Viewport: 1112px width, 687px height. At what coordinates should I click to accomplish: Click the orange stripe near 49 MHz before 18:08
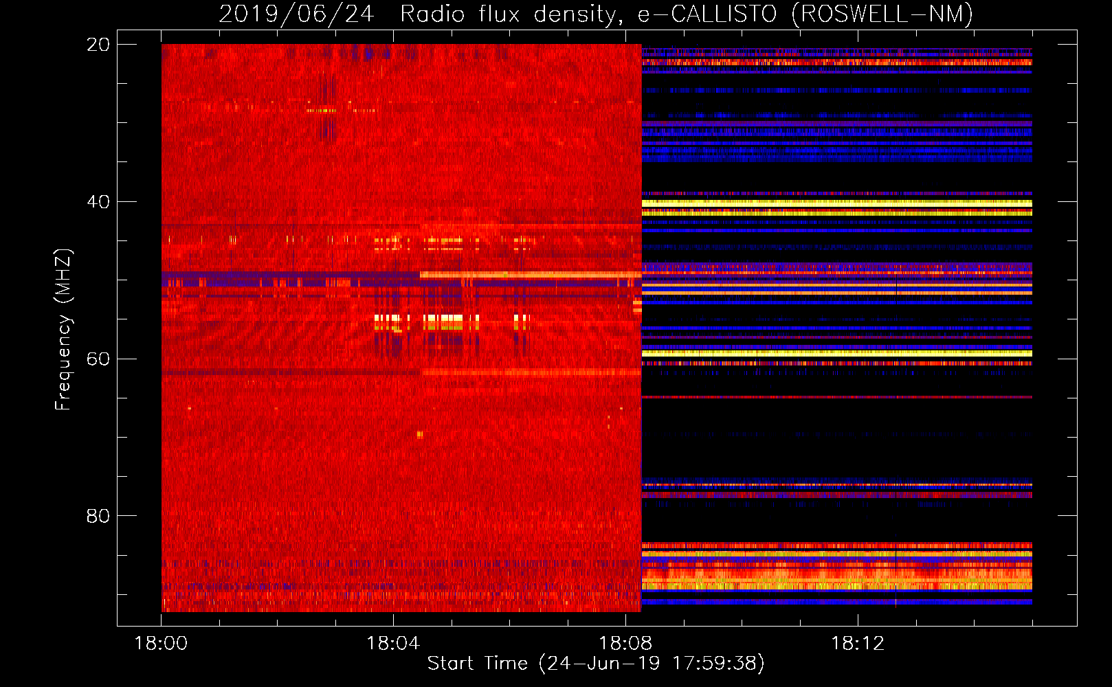(529, 275)
